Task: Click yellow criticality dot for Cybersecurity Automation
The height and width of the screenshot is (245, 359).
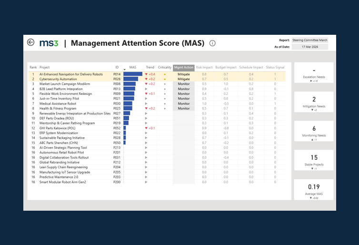Action: [x=165, y=79]
